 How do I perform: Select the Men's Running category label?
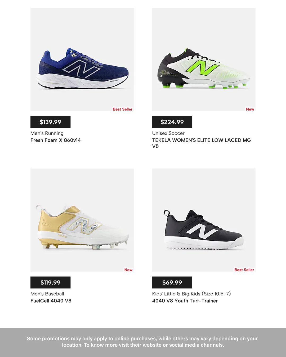tap(47, 133)
